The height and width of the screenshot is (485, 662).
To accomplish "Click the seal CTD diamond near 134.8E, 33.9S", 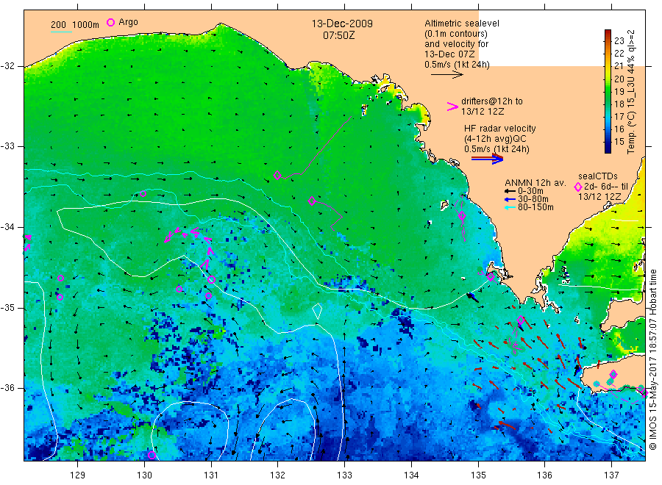I will [x=462, y=215].
